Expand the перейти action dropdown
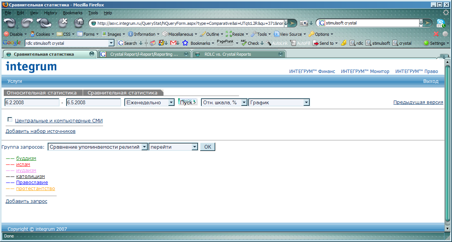Image resolution: width=452 pixels, height=242 pixels. (x=194, y=147)
